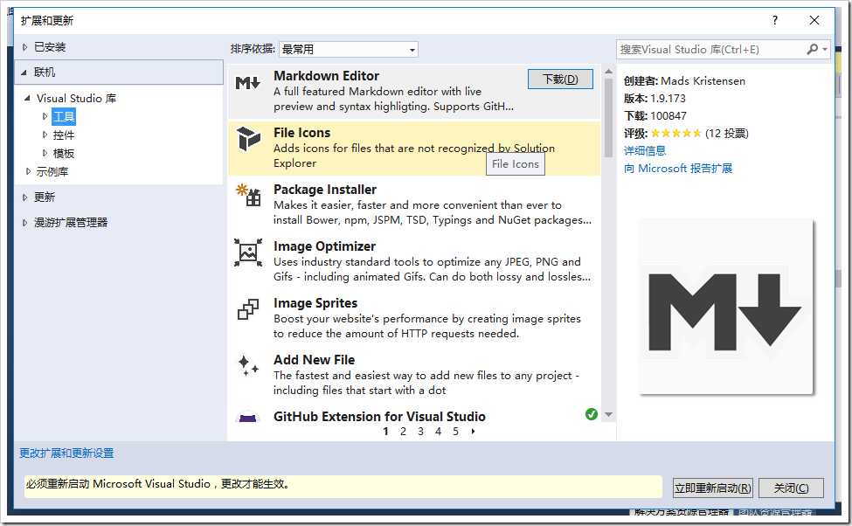This screenshot has width=852, height=526.
Task: Click the Image Optimizer icon
Action: coord(248,253)
